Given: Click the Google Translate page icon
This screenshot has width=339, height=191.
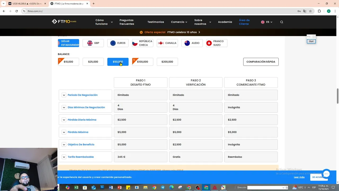Looking at the screenshot, I should (x=305, y=11).
